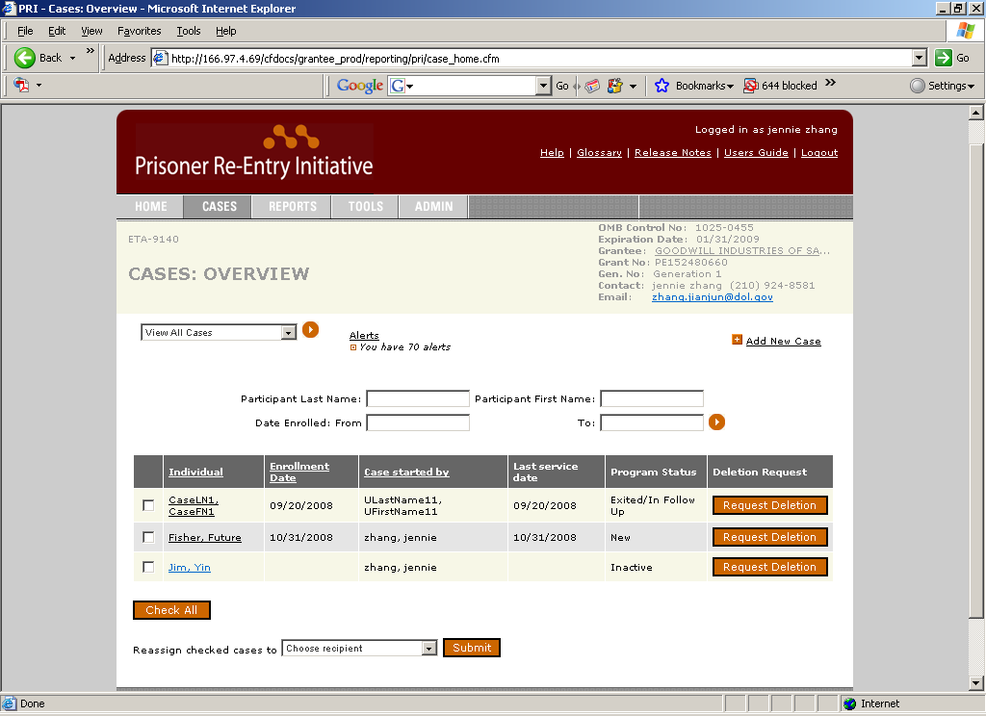Check the Jim, Yin row checkbox
The height and width of the screenshot is (716, 986).
pos(148,567)
